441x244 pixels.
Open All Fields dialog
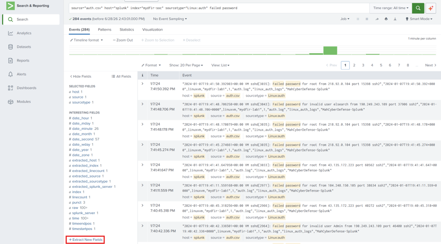click(121, 77)
